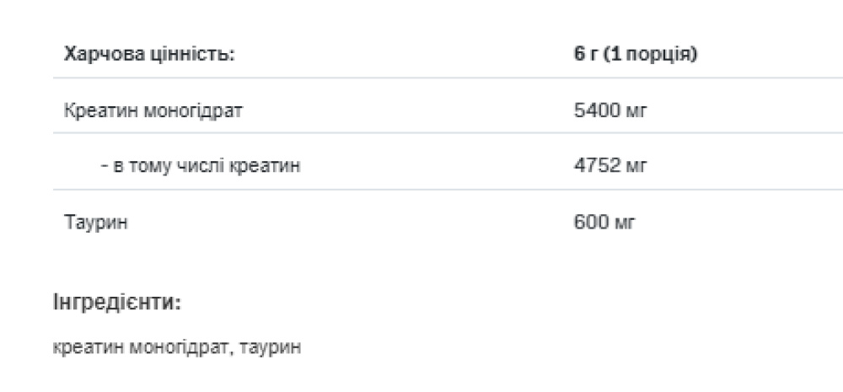Click the 'Інгредієнти:' heading
The width and height of the screenshot is (843, 392).
point(117,303)
